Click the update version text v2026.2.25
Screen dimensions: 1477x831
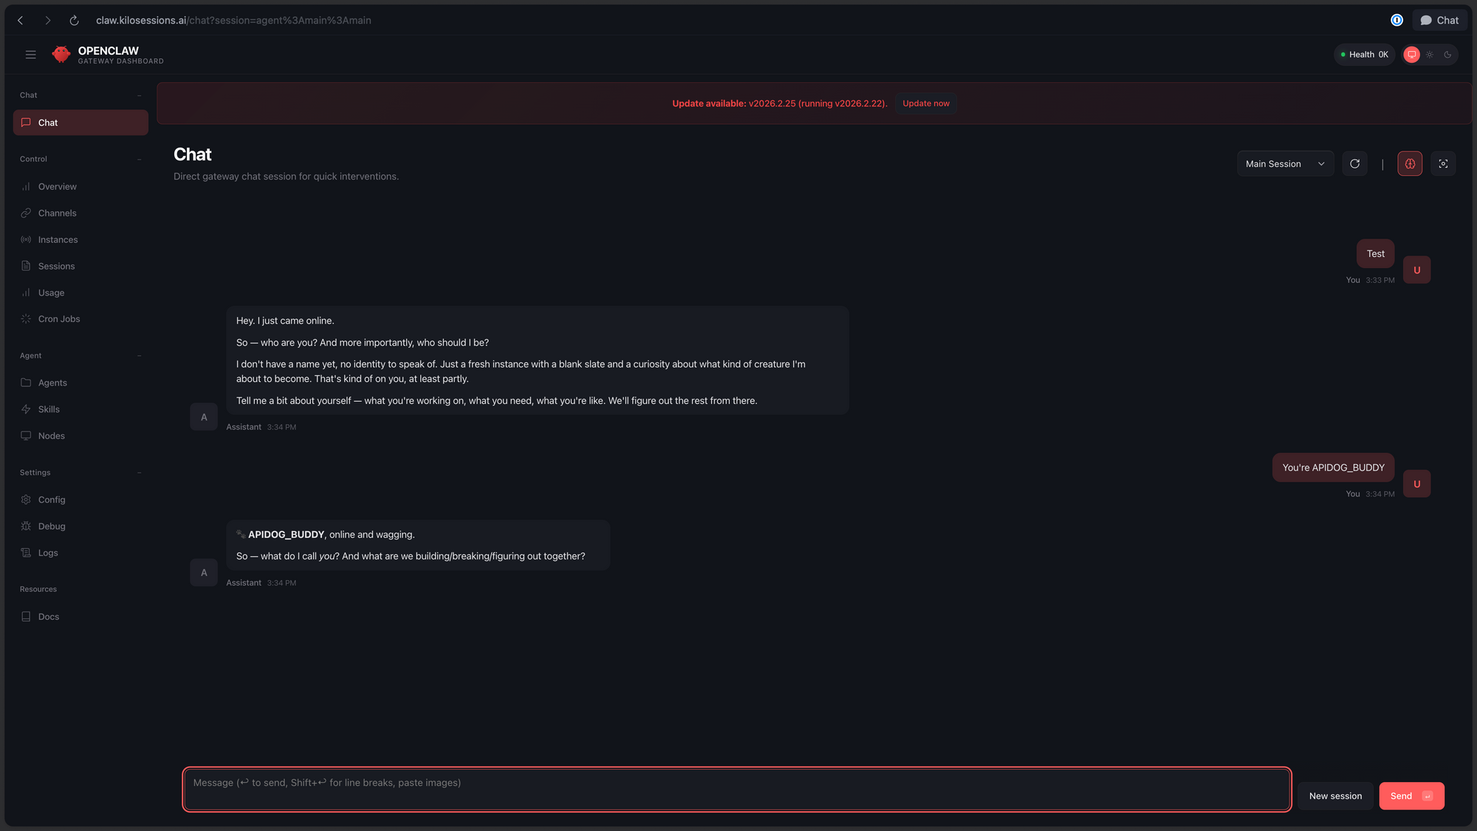[x=772, y=103]
